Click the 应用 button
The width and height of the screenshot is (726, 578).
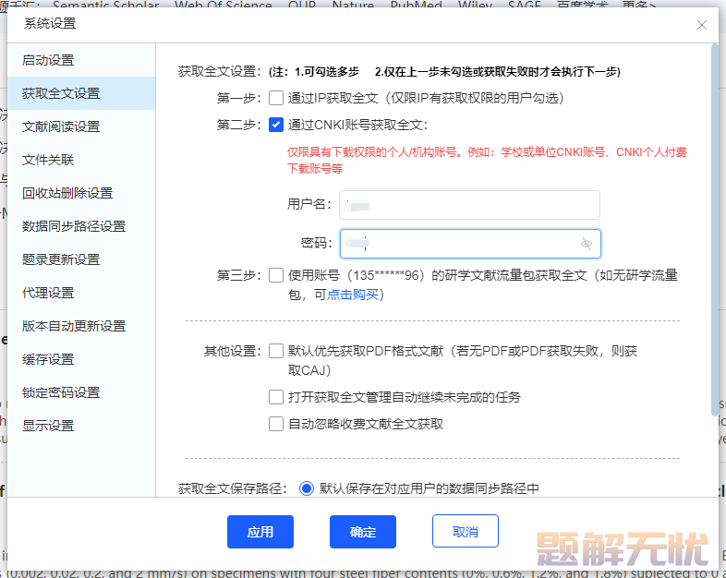click(x=260, y=532)
